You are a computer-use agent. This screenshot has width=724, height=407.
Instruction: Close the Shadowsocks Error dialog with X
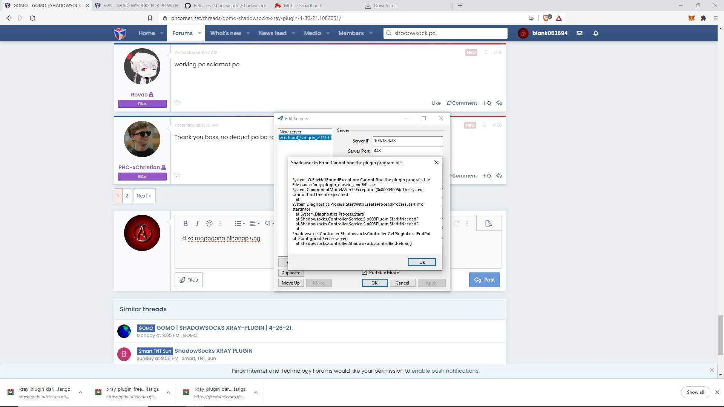click(x=436, y=162)
